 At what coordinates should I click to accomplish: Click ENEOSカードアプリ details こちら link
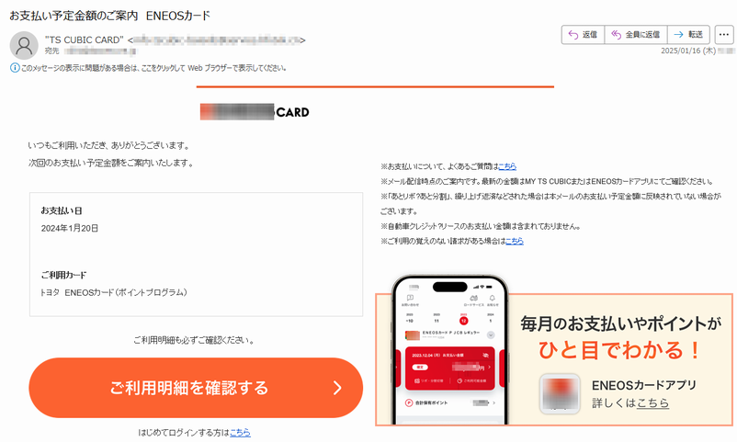point(652,403)
